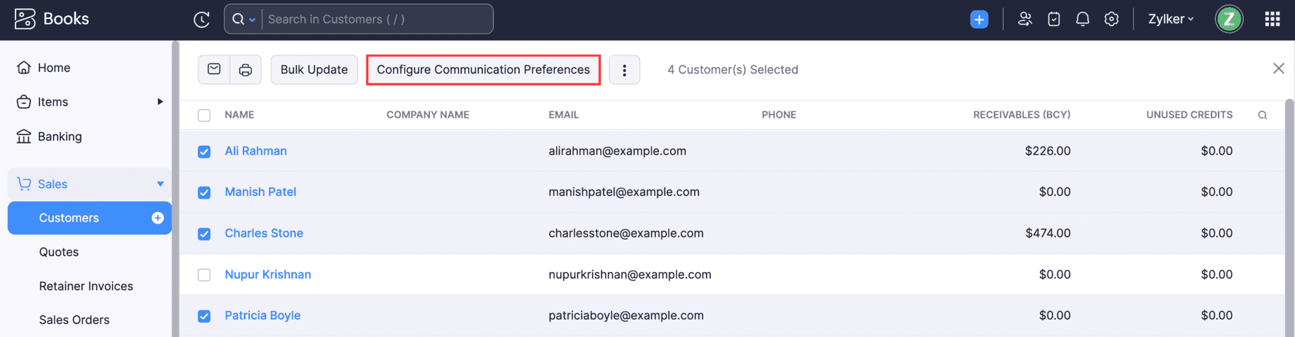Click the print icon in toolbar
This screenshot has width=1295, height=337.
[245, 70]
